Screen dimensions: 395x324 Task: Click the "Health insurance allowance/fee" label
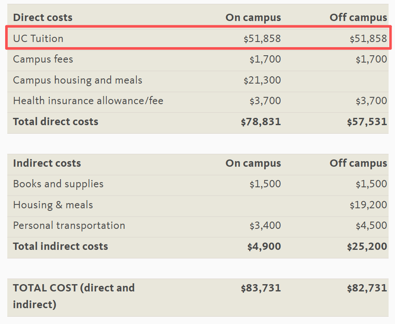pos(88,101)
